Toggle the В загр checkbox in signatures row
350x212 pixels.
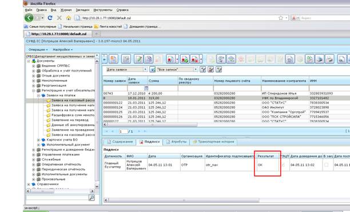pyautogui.click(x=326, y=165)
